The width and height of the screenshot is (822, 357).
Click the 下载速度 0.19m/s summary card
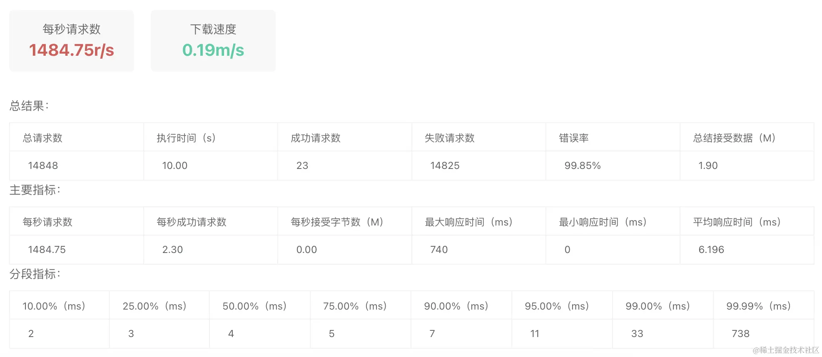pos(213,41)
